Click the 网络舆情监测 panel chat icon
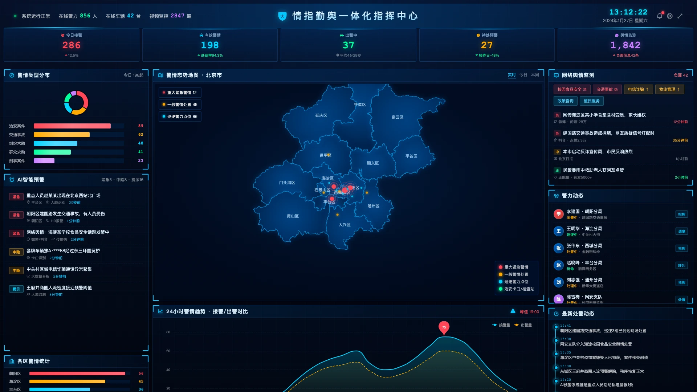This screenshot has height=392, width=697. [x=556, y=75]
